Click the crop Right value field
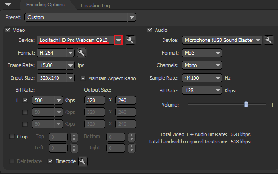This screenshot has width=278, height=174. click(x=116, y=148)
